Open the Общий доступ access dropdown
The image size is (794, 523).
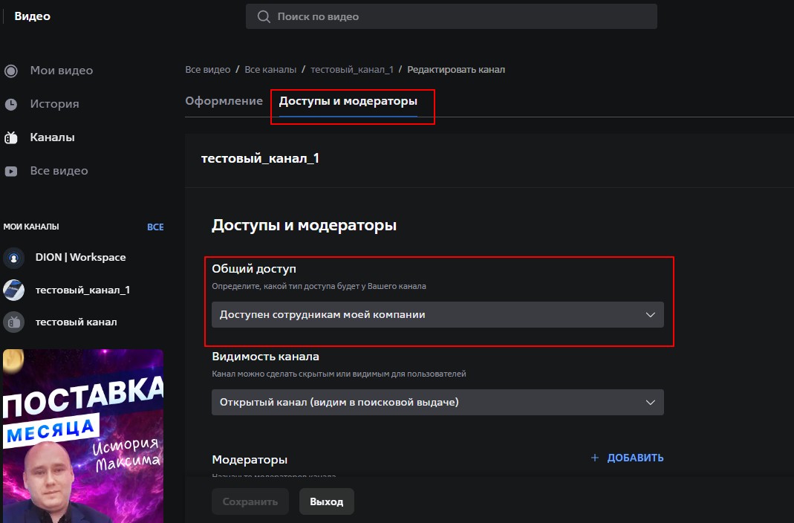[x=437, y=314]
